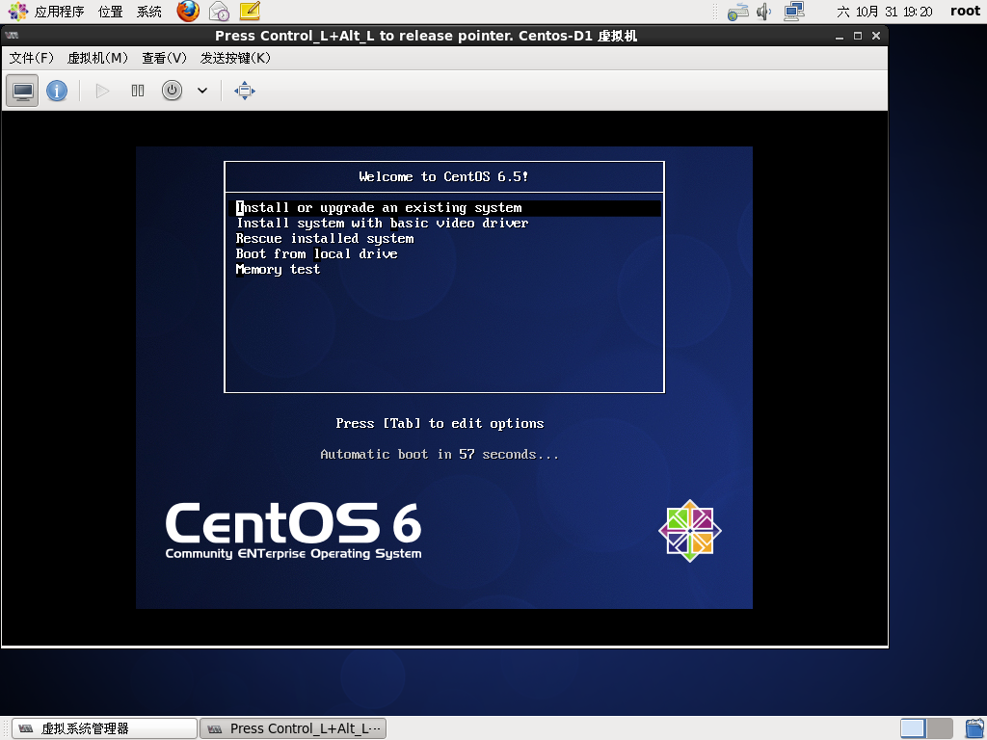Launch Firefox from the top panel
The height and width of the screenshot is (740, 987).
[188, 12]
